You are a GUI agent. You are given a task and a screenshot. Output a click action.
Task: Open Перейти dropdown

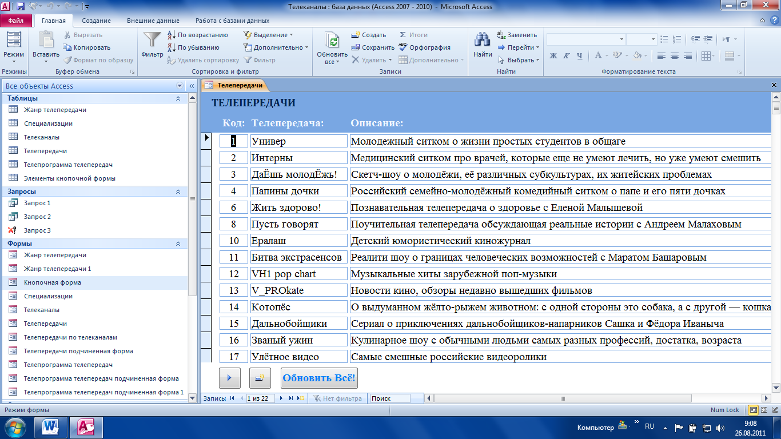point(518,47)
